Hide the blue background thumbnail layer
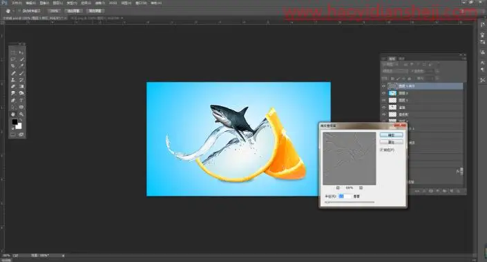487x262 pixels. tap(384, 93)
